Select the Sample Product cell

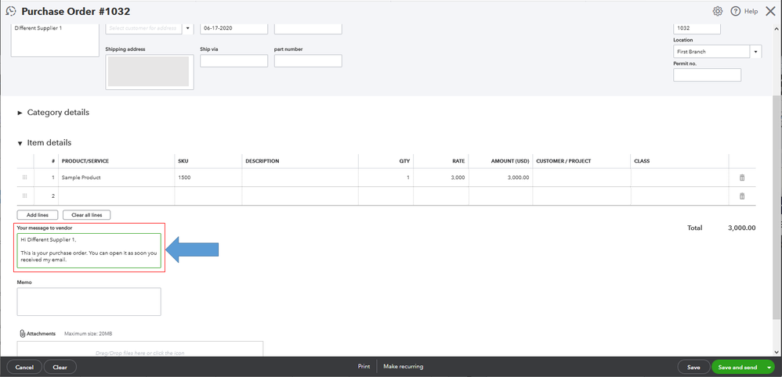(x=117, y=178)
